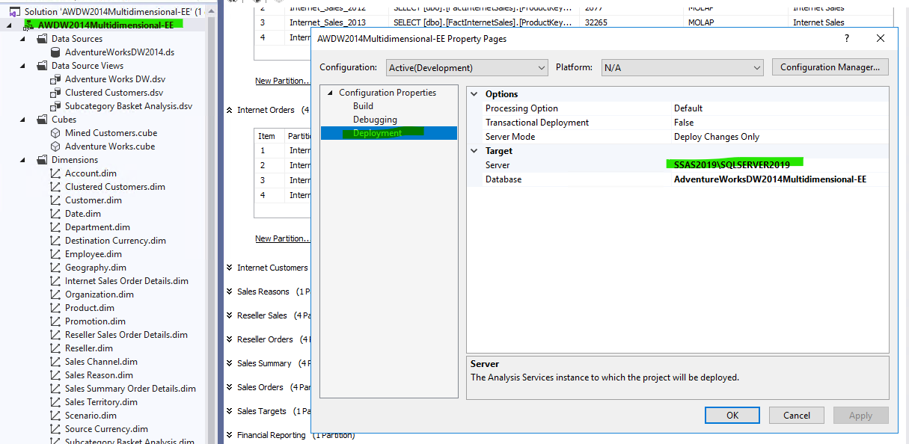Select the Transactional Deployment property row

(678, 123)
